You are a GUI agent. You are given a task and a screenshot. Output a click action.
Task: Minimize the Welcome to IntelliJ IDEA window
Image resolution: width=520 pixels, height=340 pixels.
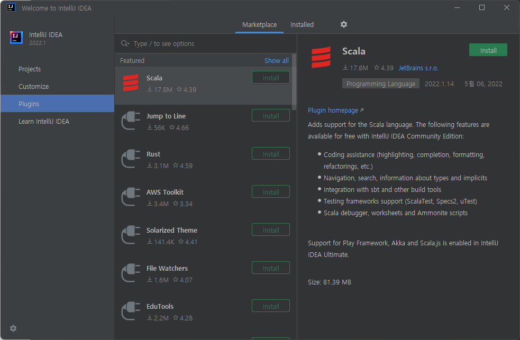457,7
